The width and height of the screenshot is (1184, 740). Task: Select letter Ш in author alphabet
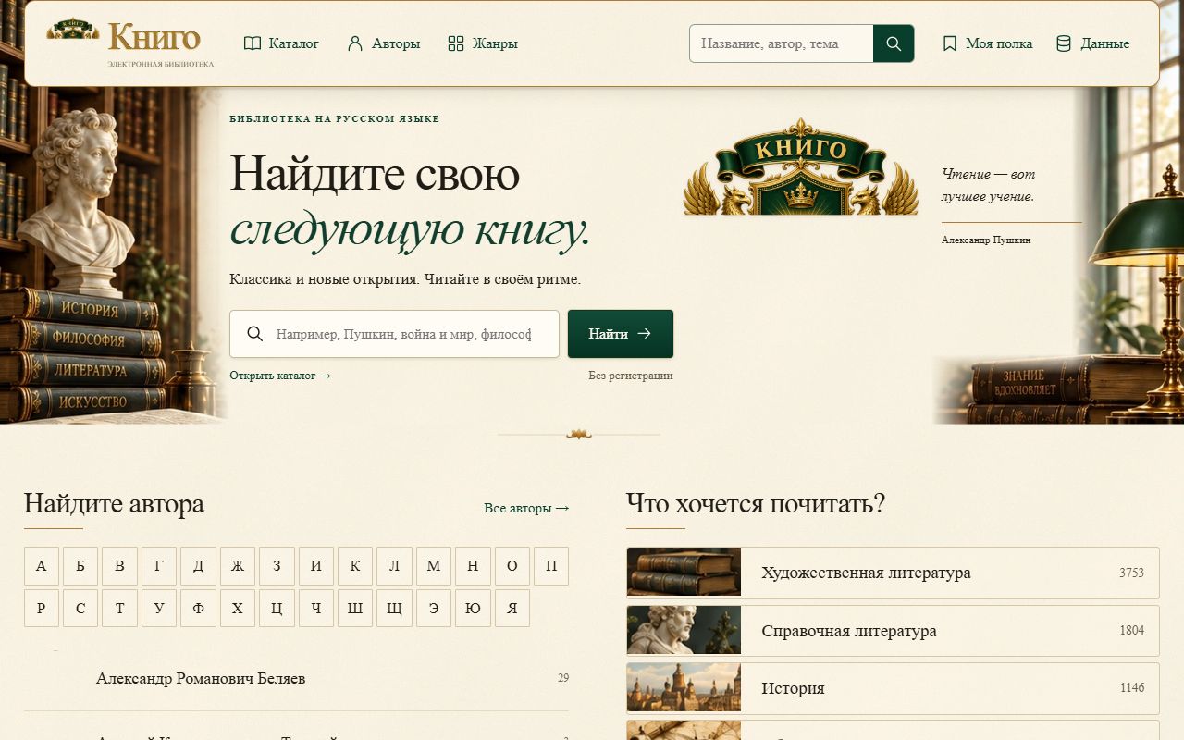pos(355,609)
